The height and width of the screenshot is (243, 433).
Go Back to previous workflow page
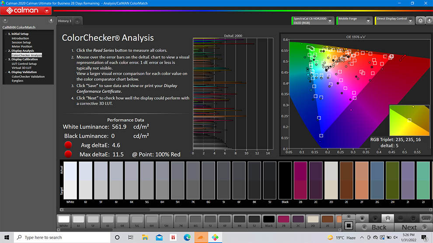(375, 227)
